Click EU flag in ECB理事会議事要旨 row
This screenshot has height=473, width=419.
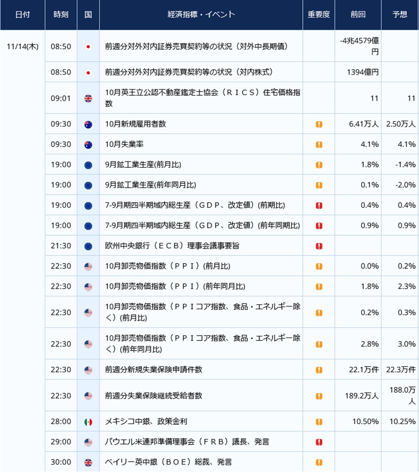pos(88,246)
